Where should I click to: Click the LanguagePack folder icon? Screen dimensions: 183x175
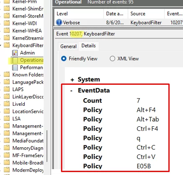(7, 82)
